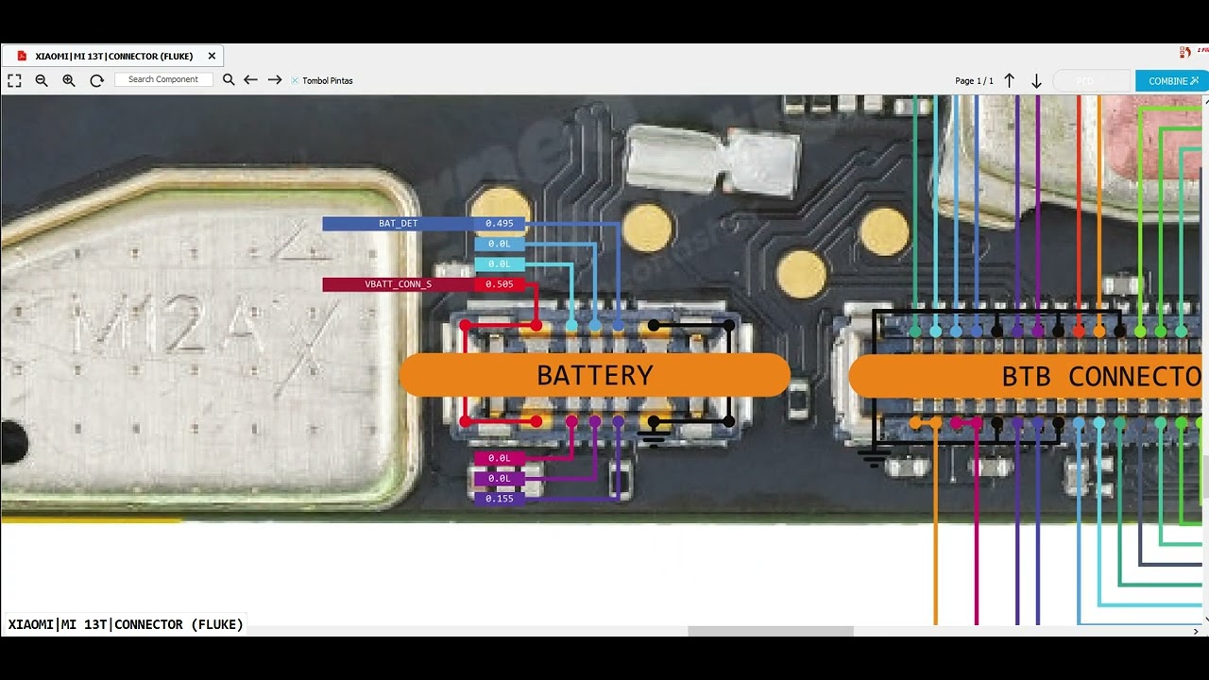Go forward with the right arrow
This screenshot has height=680, width=1209.
pos(275,80)
